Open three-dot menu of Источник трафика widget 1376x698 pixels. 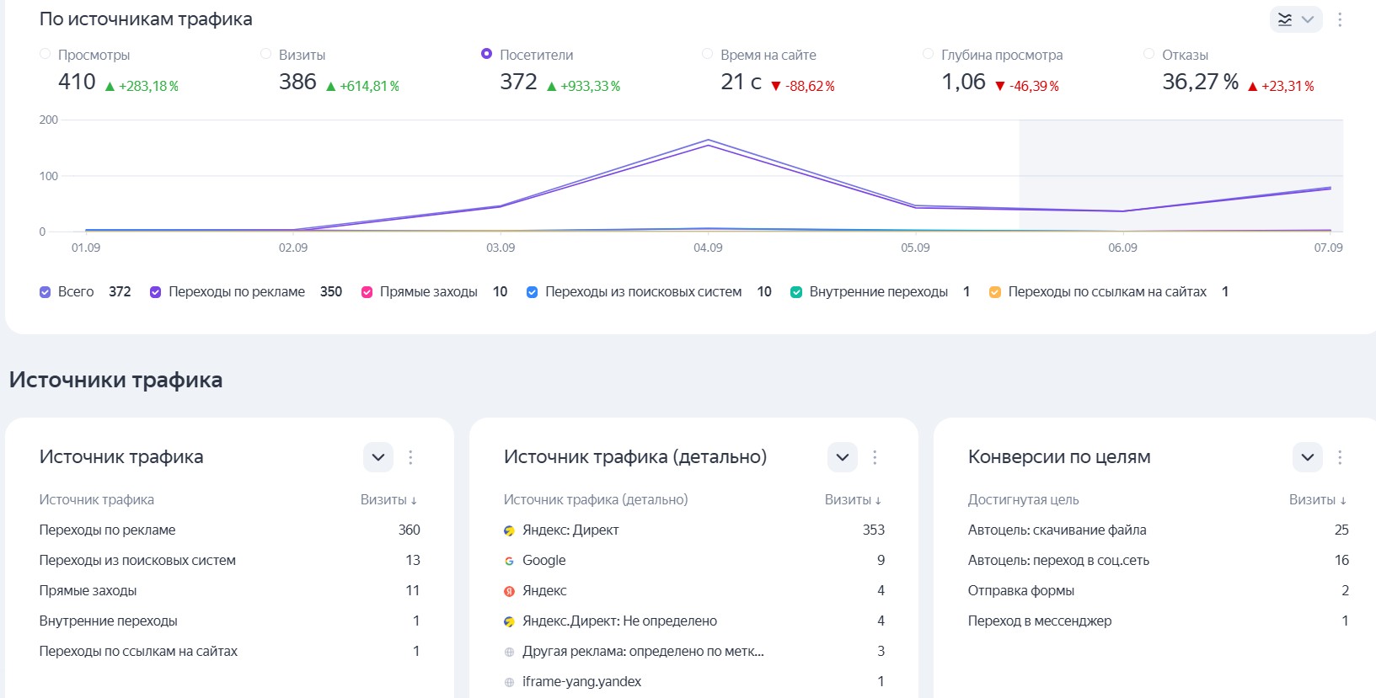[410, 457]
